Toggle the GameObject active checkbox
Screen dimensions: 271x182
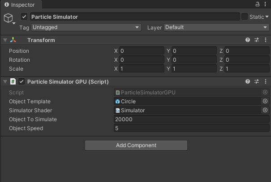(24, 17)
